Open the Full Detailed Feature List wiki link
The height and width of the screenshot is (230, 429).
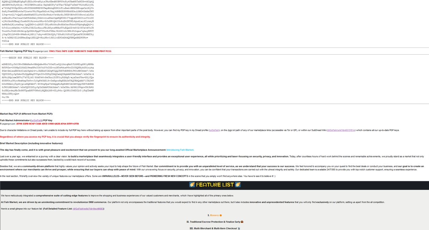[x=88, y=209]
